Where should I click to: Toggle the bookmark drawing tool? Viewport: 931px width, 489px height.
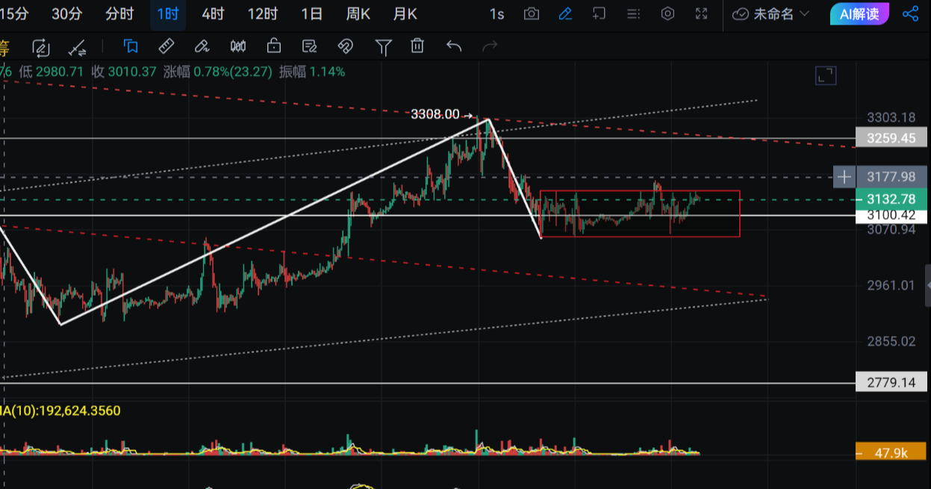click(131, 46)
